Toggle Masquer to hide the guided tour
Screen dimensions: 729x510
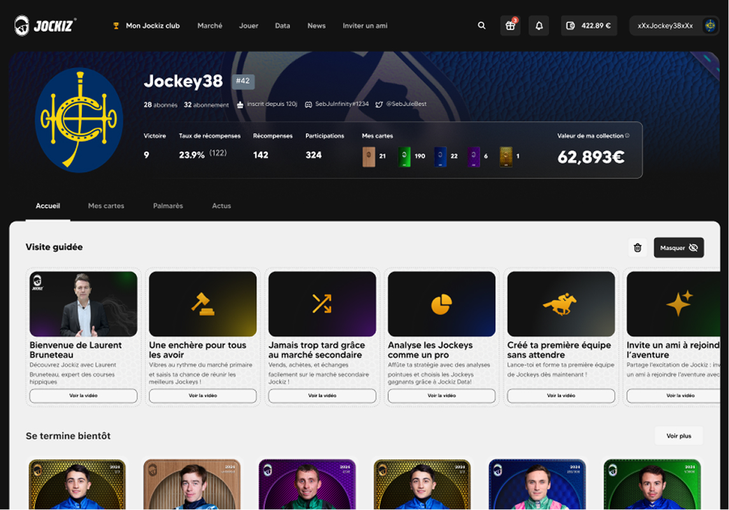(678, 248)
